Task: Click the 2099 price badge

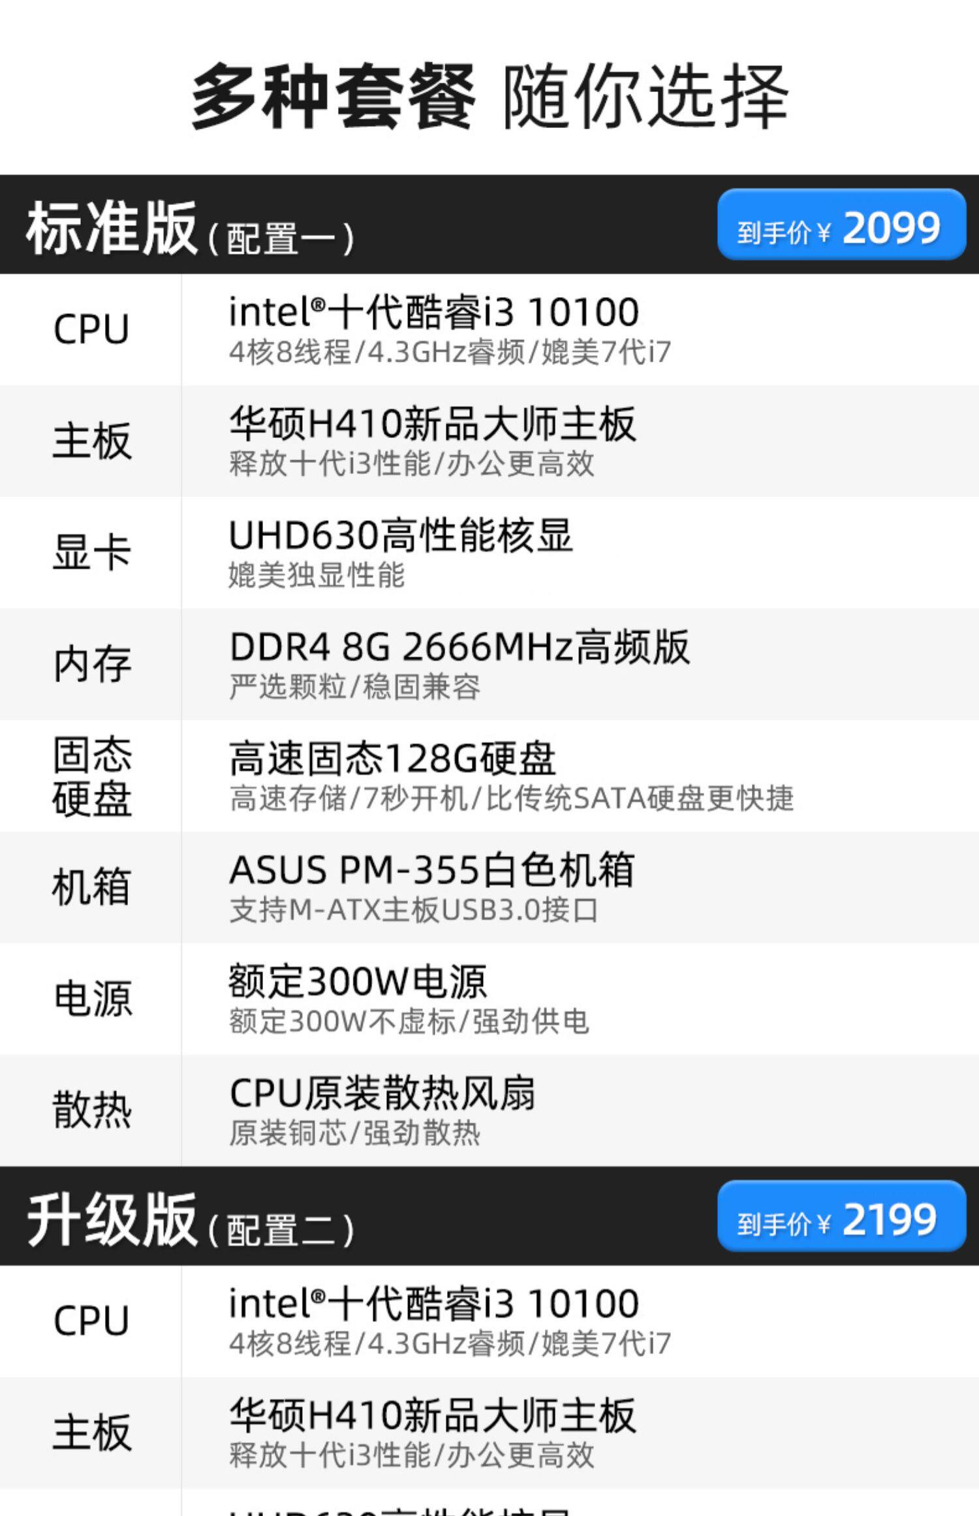Action: coord(841,225)
